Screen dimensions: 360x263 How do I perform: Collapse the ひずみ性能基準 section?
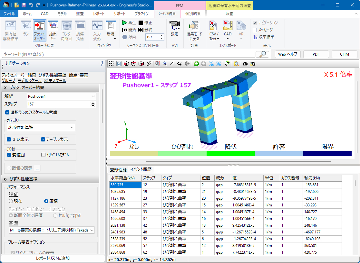click(6, 179)
